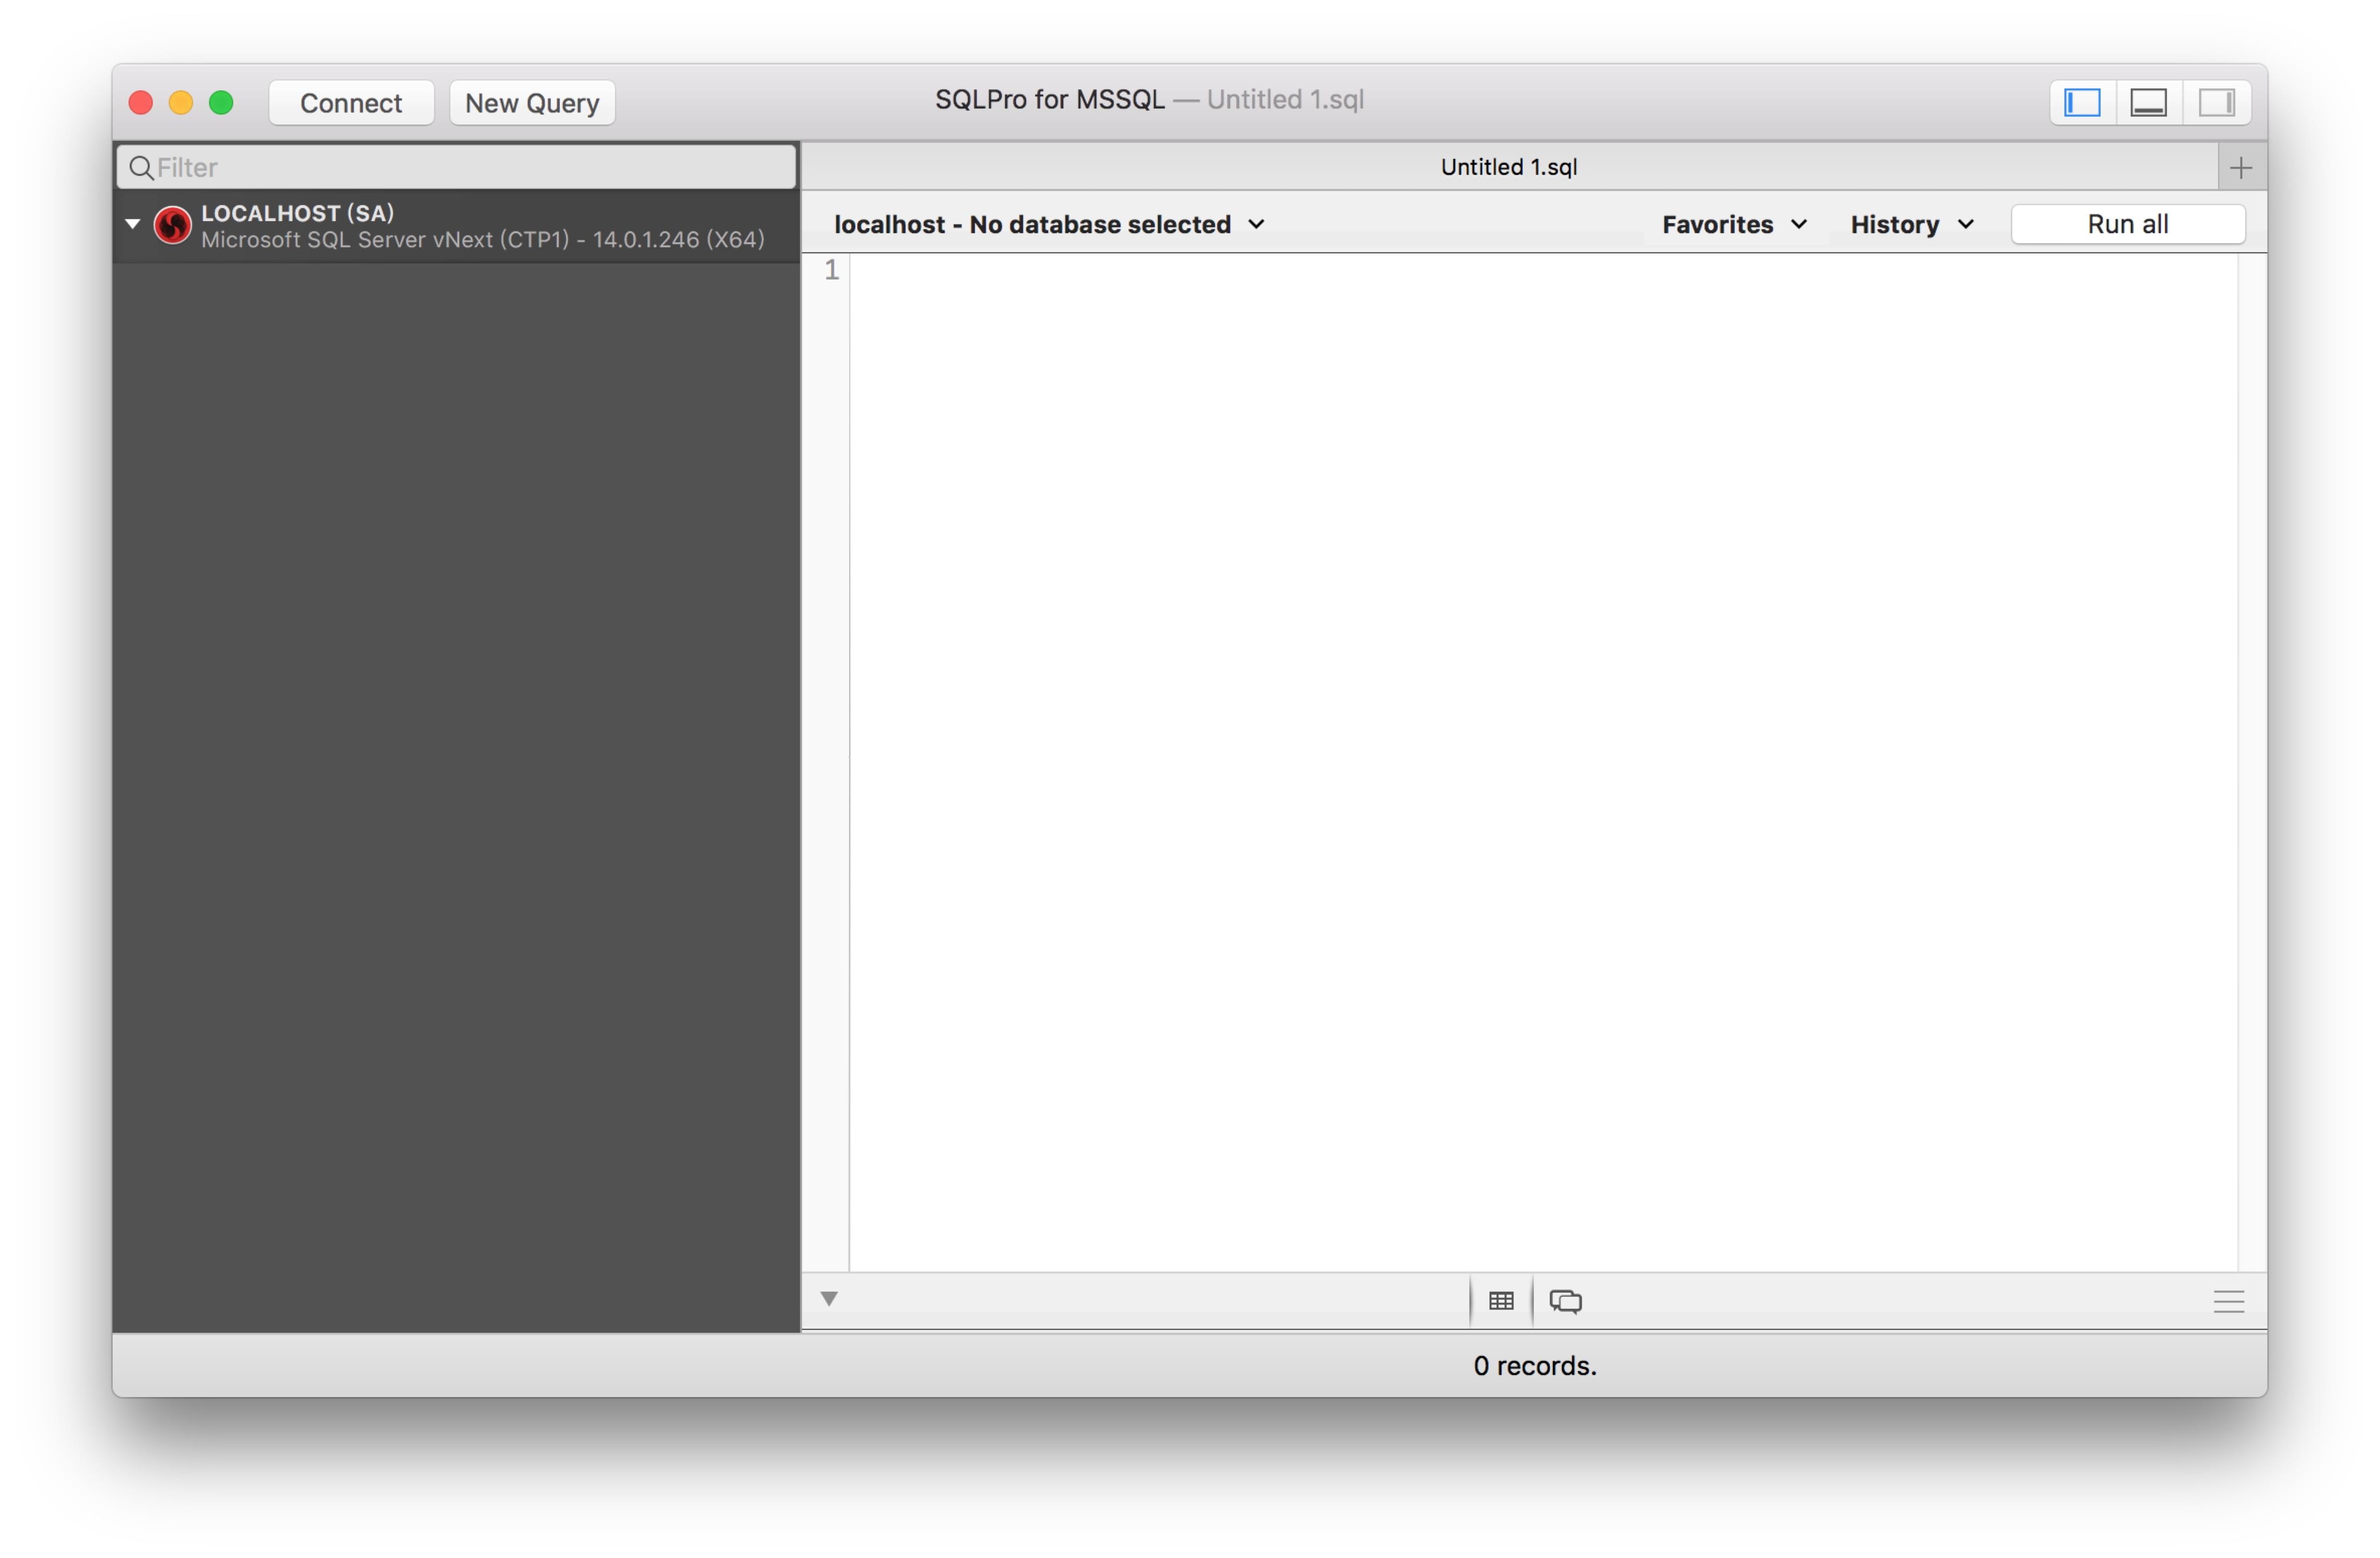Click the Run all button
The width and height of the screenshot is (2380, 1558).
[x=2127, y=225]
